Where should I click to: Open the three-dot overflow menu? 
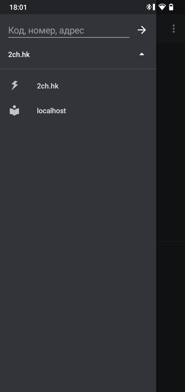click(x=174, y=29)
